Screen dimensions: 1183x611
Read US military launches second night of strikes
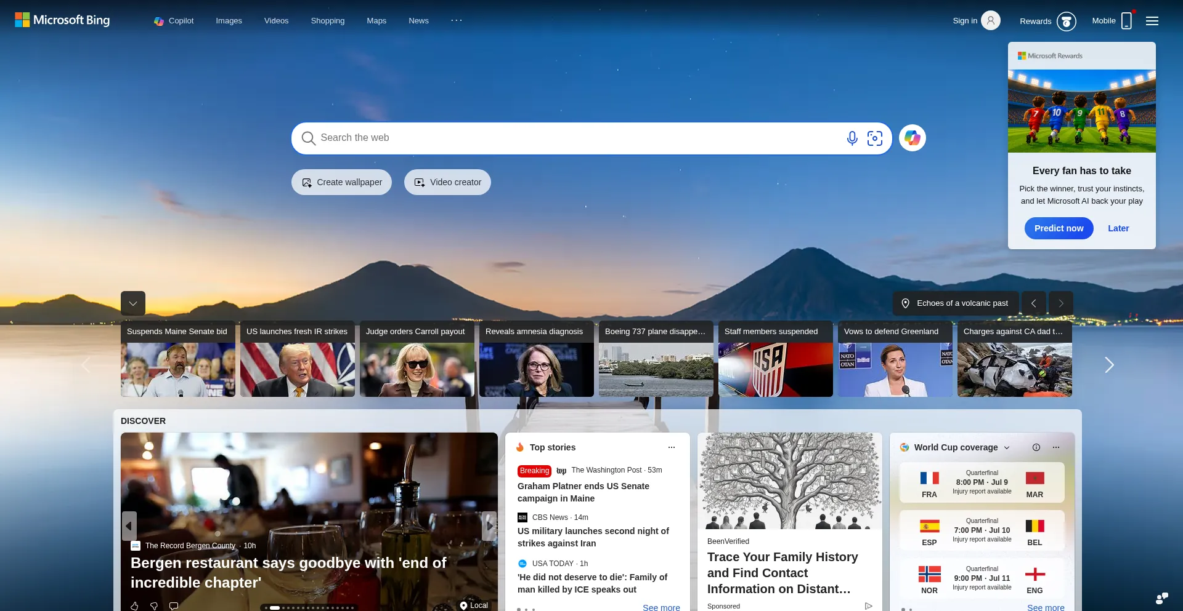pyautogui.click(x=593, y=537)
